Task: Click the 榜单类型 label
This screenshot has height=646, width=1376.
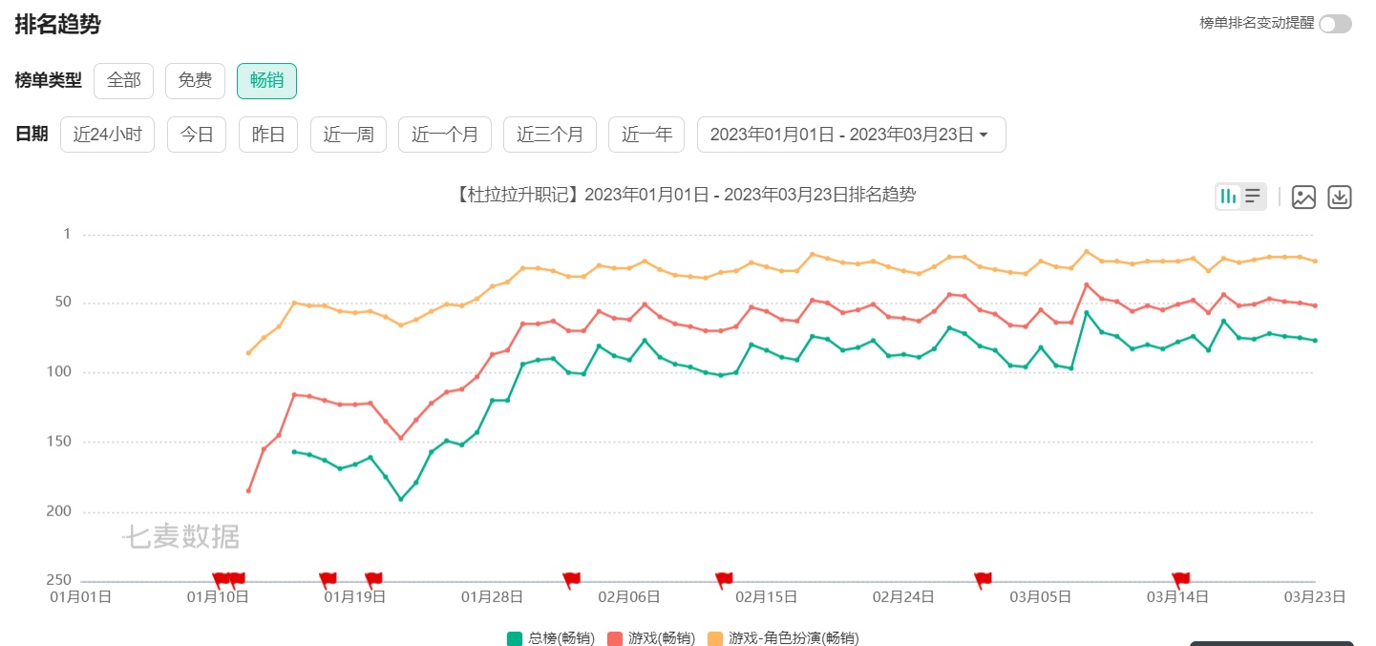Action: pos(49,81)
